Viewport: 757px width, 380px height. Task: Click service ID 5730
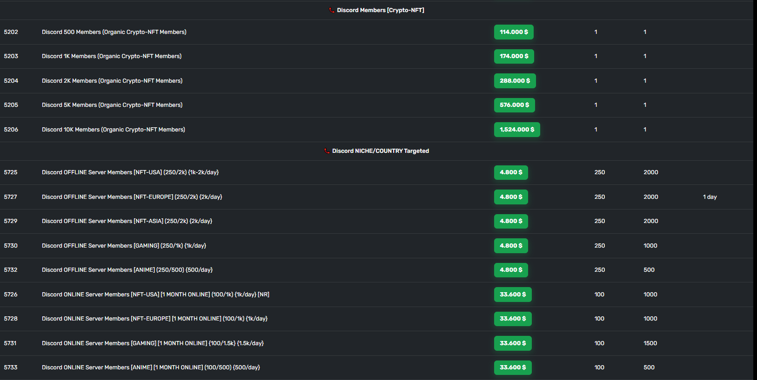click(x=11, y=246)
